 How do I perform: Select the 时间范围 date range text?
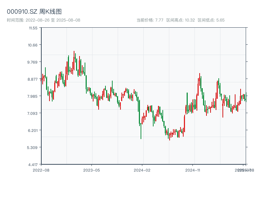coord(44,20)
